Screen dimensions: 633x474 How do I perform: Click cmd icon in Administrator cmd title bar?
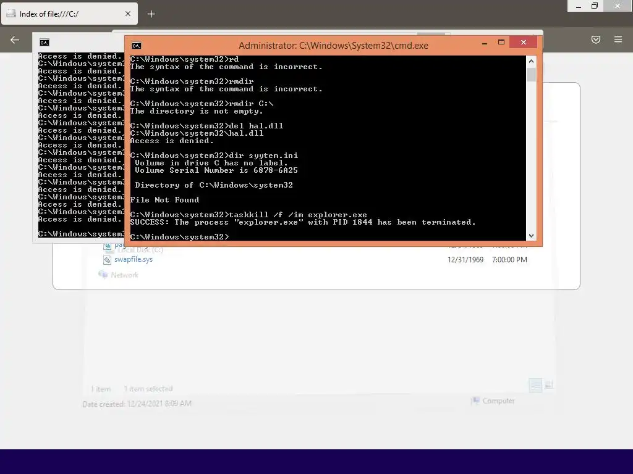click(x=137, y=46)
